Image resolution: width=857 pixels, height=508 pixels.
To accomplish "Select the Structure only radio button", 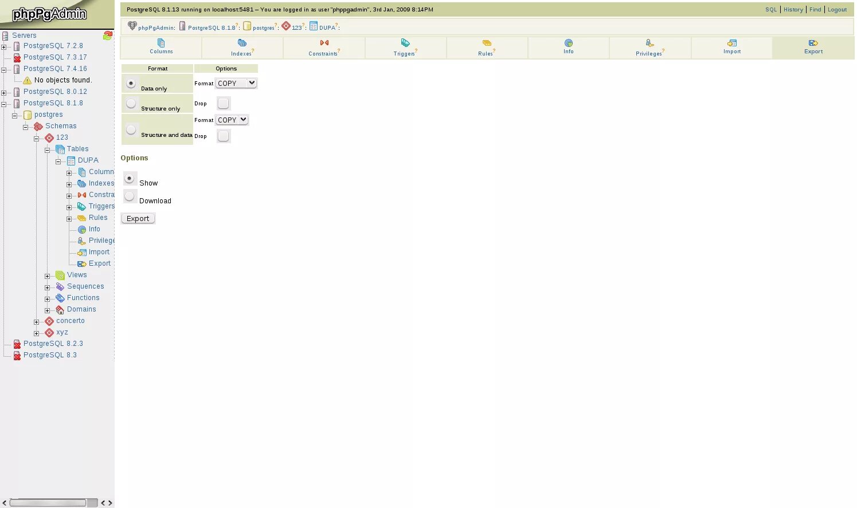I will click(x=131, y=103).
